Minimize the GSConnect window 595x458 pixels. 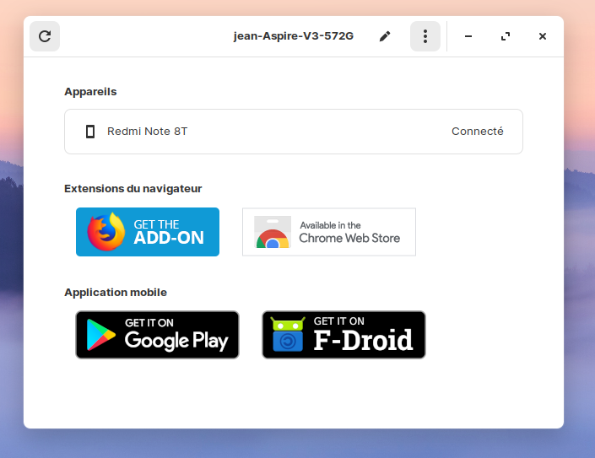(x=468, y=36)
